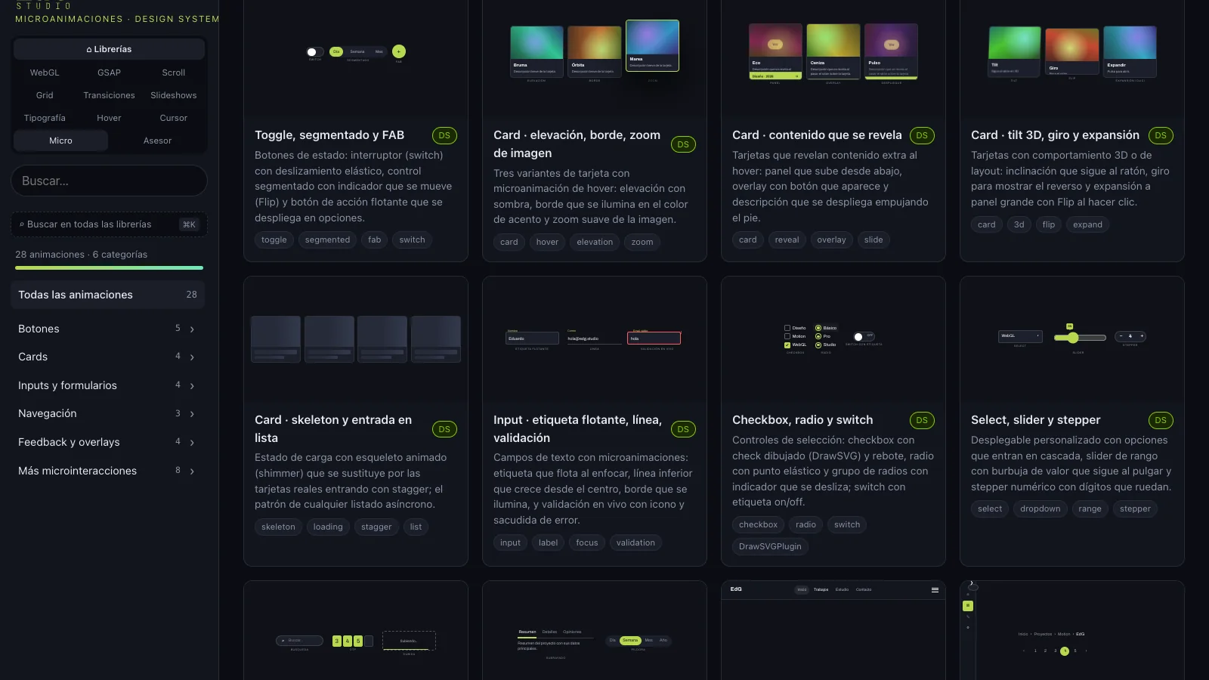The image size is (1209, 680).
Task: Toggle the switch in the Toggle demo preview
Action: [x=314, y=51]
